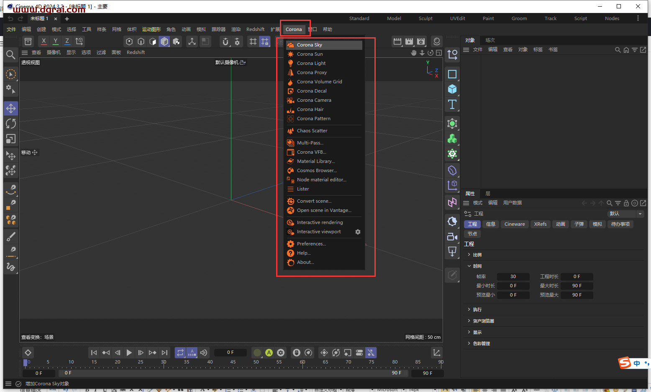Open the 默认 preset dropdown
The image size is (651, 392).
point(625,214)
